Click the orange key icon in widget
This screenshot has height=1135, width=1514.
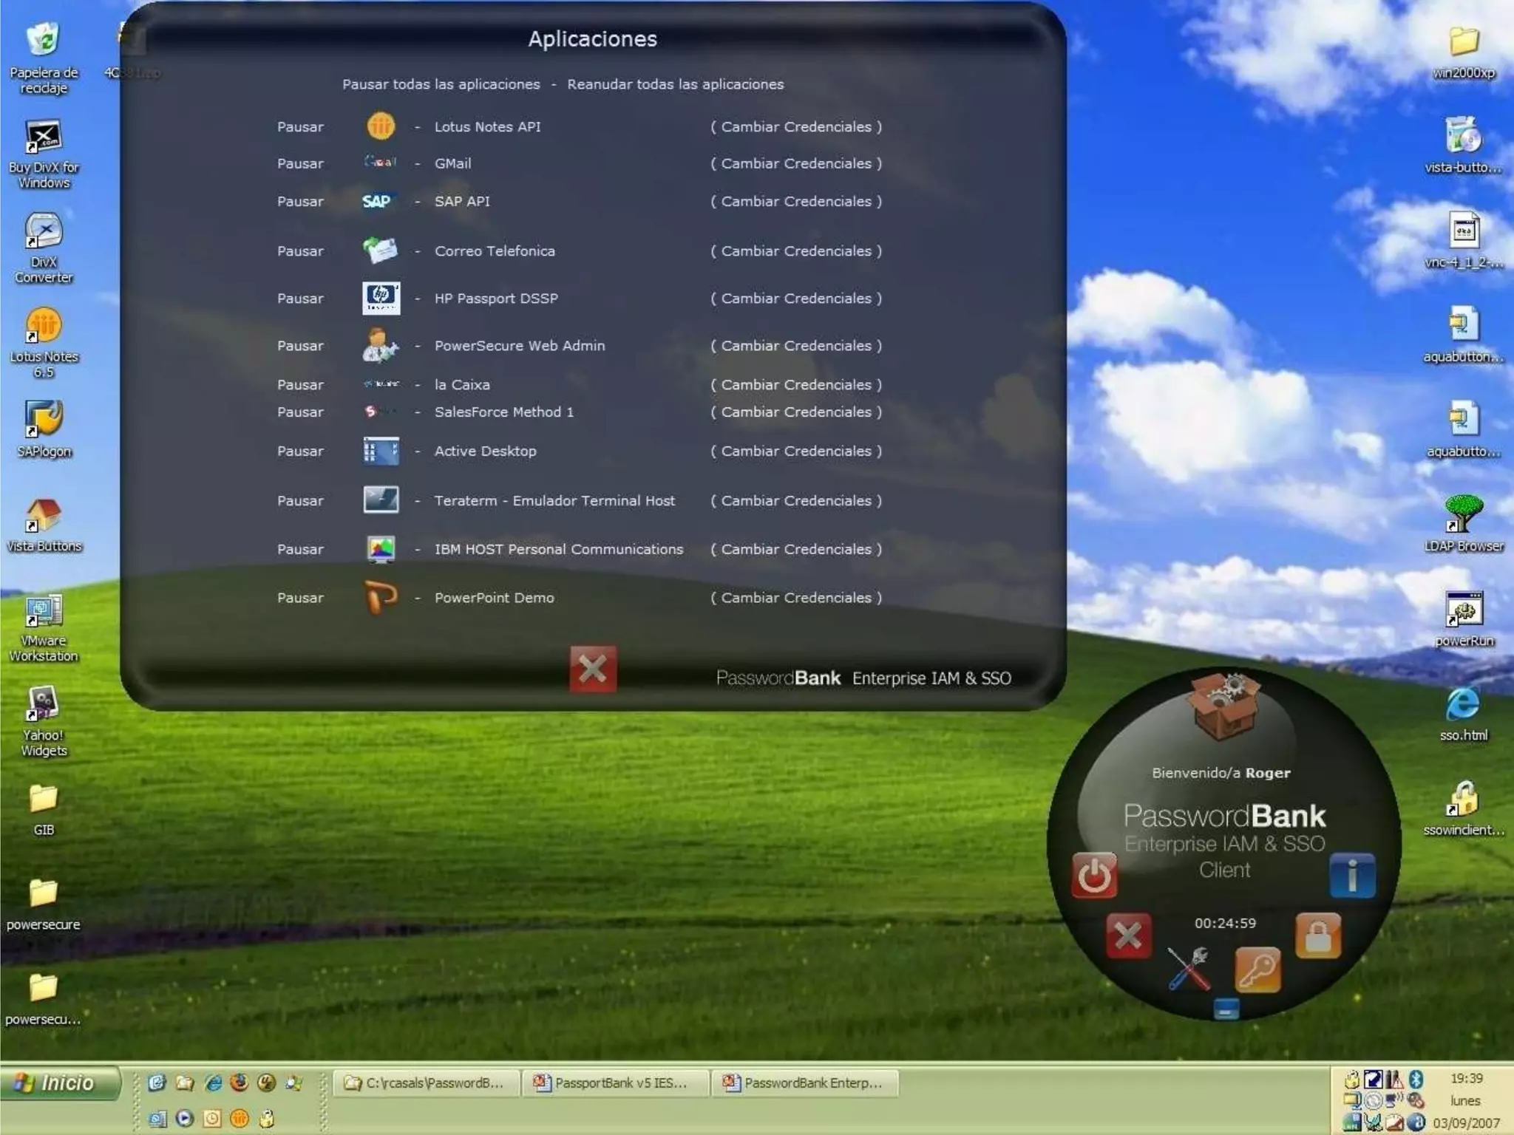tap(1257, 969)
